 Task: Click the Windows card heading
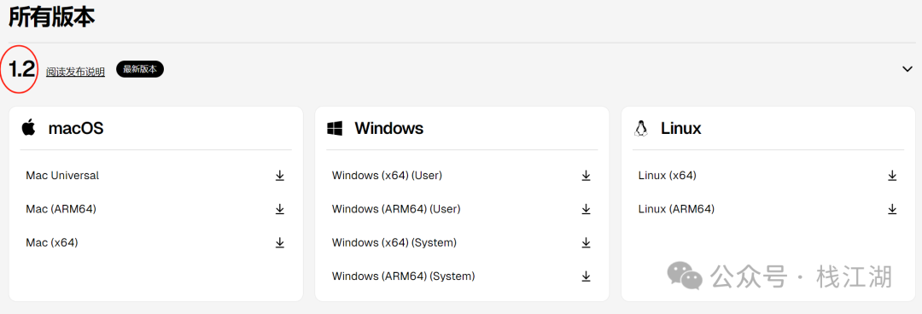point(388,128)
